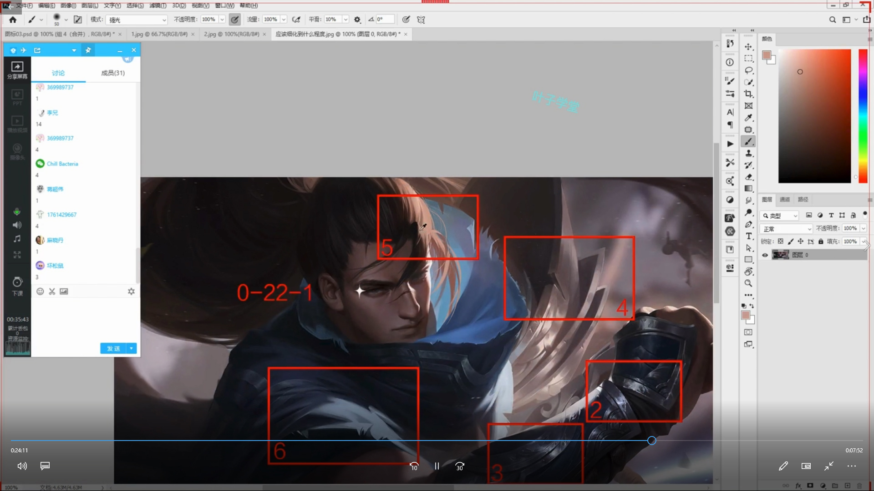The image size is (874, 491).
Task: Open layer filter 类型 dropdown
Action: [x=780, y=215]
